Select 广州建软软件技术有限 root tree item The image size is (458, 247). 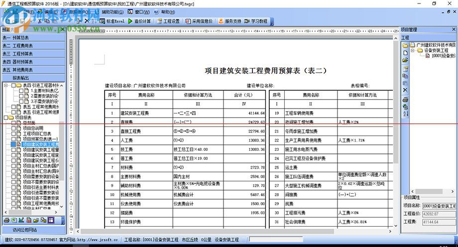(436, 45)
